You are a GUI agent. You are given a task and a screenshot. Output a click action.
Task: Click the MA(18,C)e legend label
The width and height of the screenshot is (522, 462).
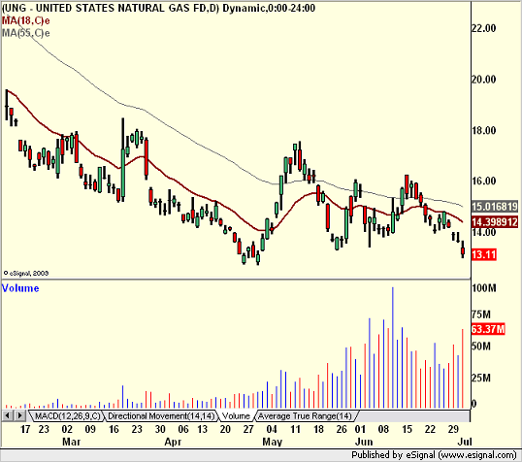(25, 20)
